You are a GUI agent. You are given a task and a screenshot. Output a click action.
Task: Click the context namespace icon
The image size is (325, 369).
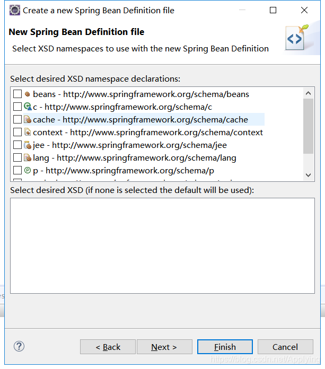click(x=28, y=132)
